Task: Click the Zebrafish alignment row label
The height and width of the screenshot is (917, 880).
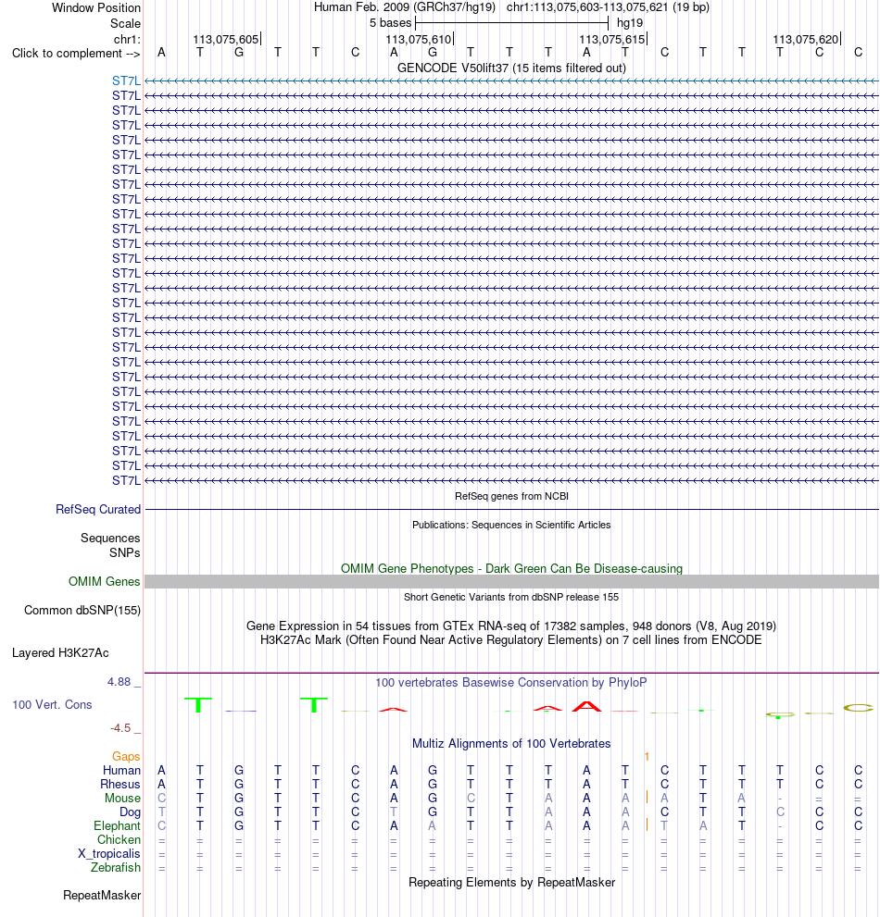Action: point(116,867)
